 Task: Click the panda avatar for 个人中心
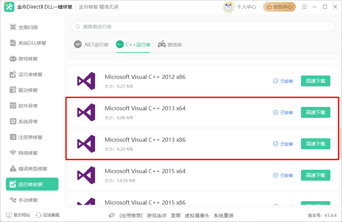[228, 7]
